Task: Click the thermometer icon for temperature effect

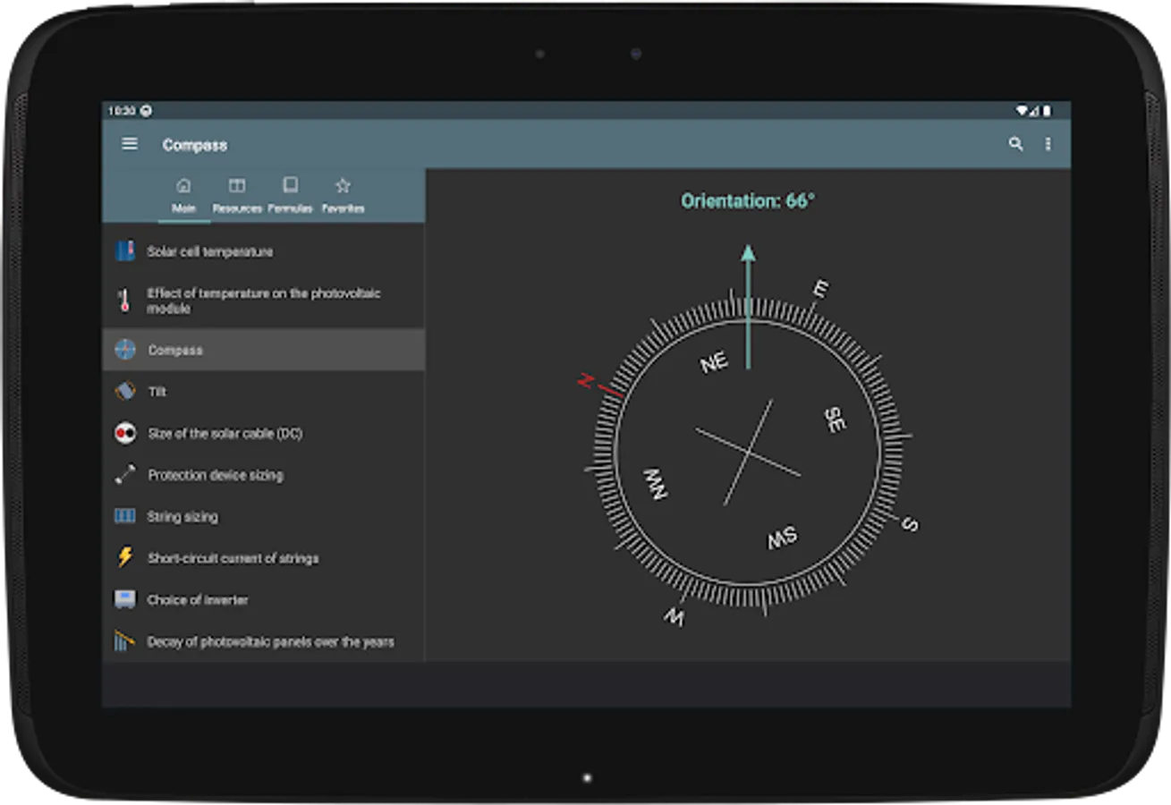Action: click(x=125, y=301)
